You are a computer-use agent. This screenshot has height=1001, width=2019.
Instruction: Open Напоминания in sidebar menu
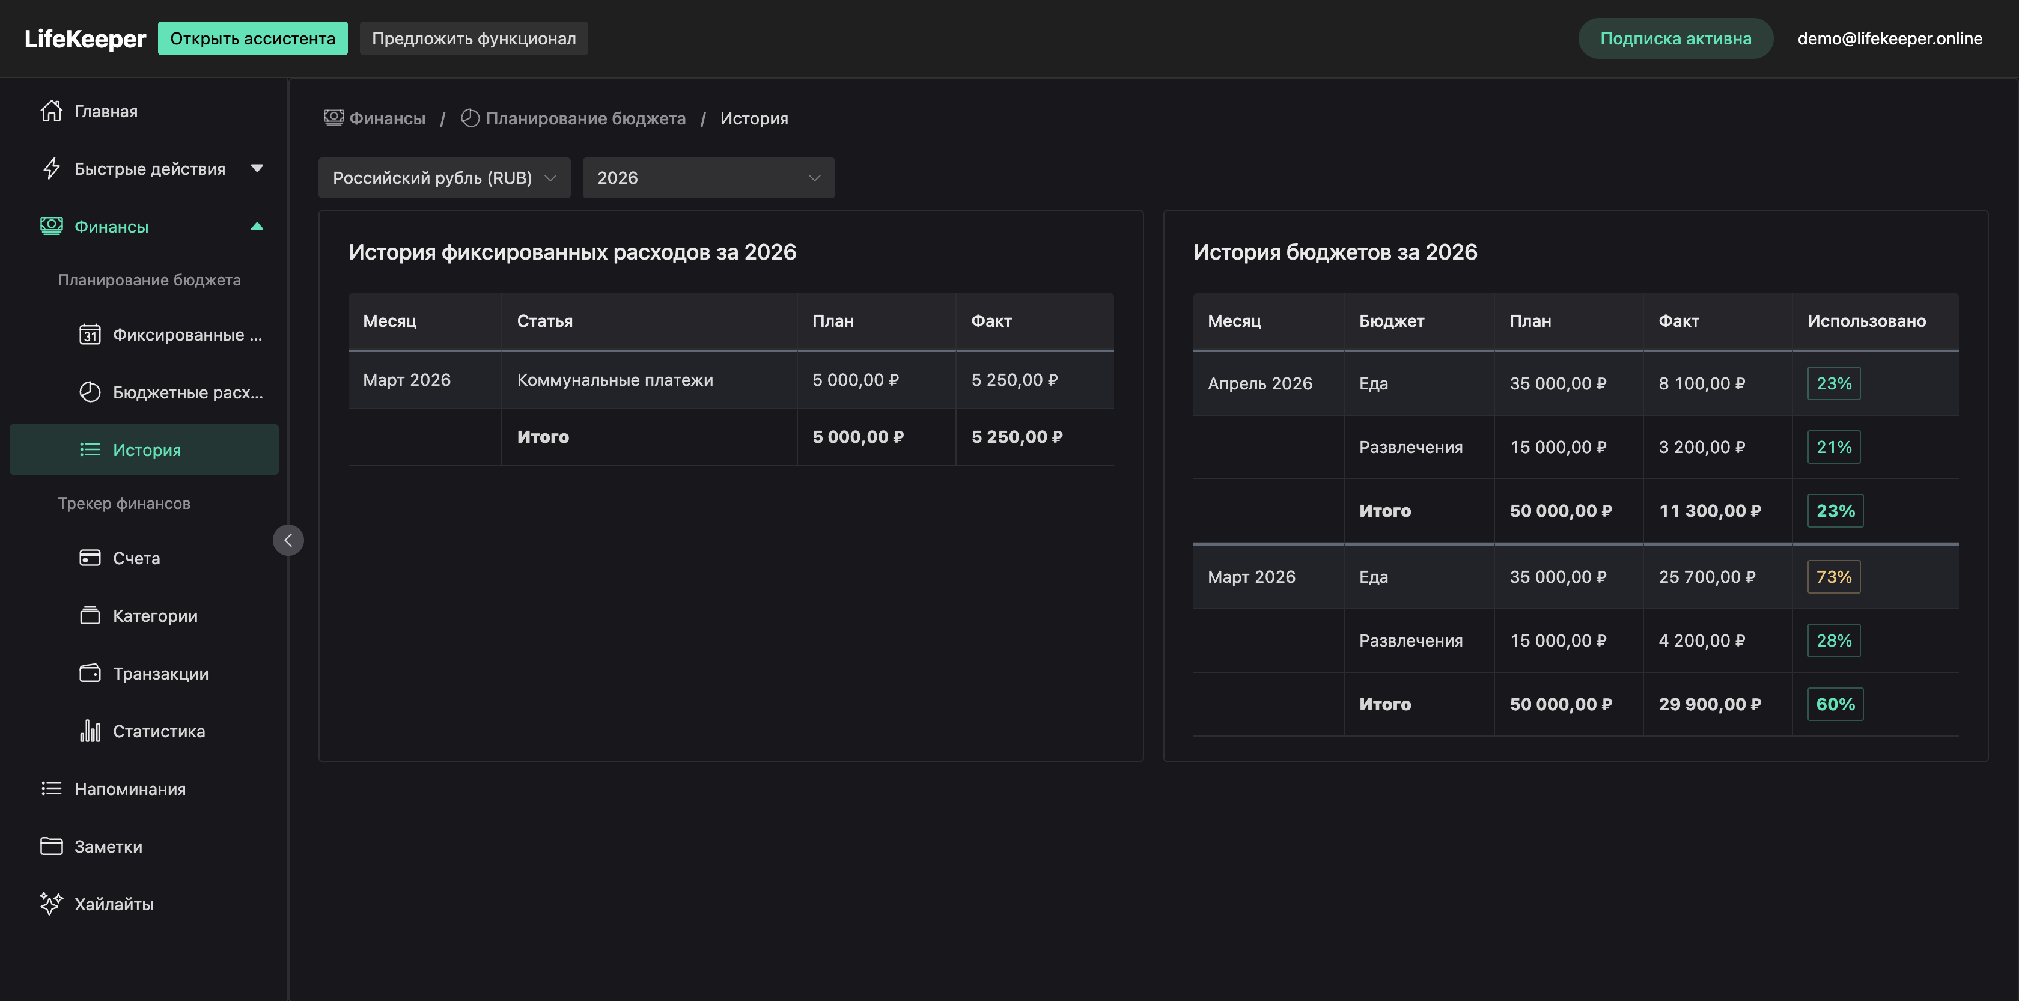pyautogui.click(x=129, y=788)
